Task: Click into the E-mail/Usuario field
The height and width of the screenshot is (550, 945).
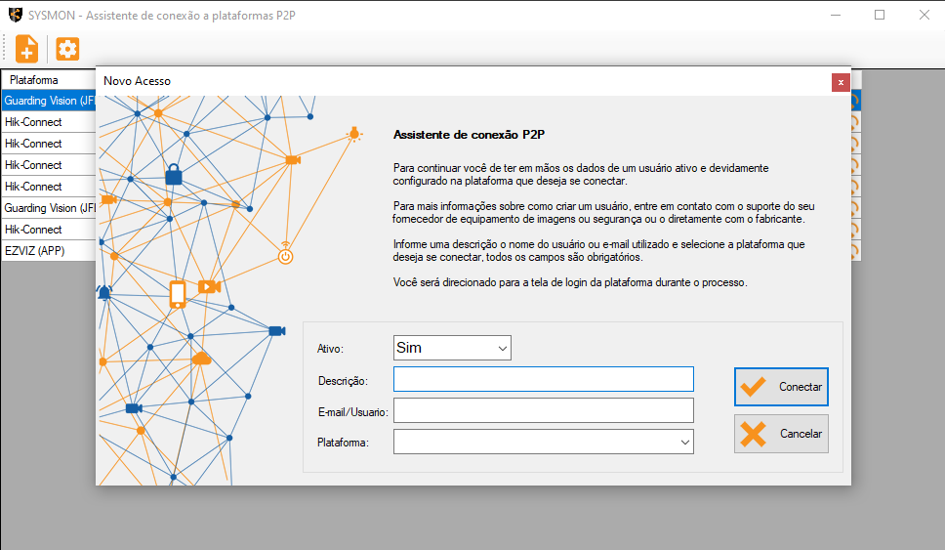Action: 543,411
